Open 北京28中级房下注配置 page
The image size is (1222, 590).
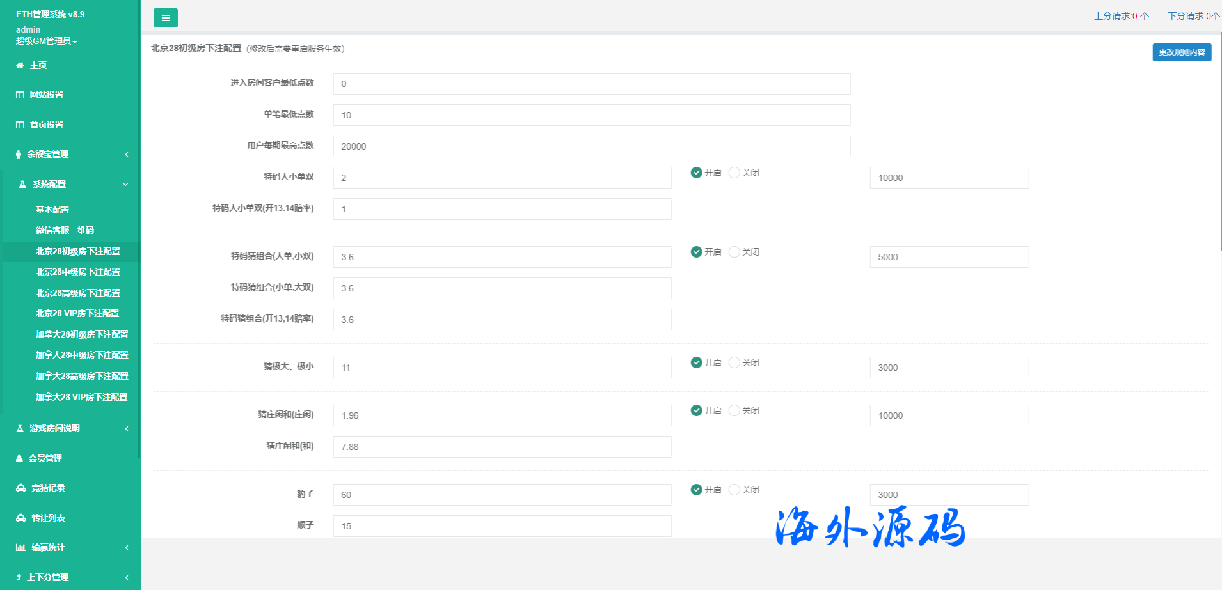(77, 272)
